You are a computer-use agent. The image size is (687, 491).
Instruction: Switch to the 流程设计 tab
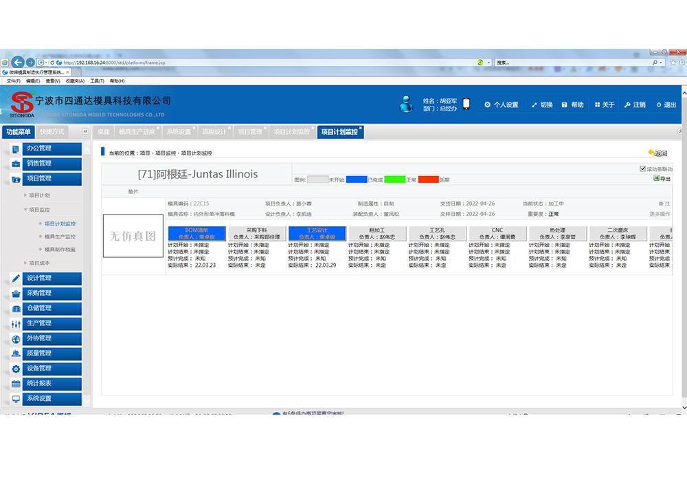(213, 131)
